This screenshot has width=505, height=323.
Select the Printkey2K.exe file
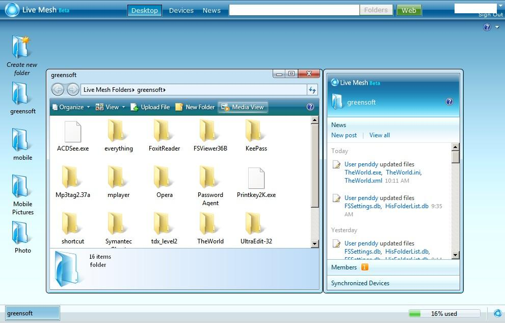coord(256,183)
